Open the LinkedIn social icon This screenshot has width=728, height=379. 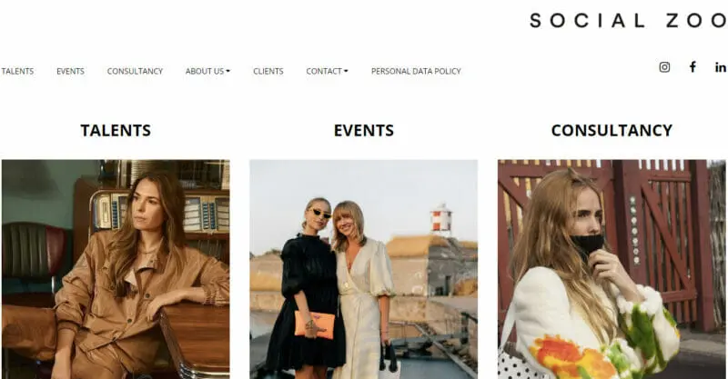pyautogui.click(x=720, y=67)
